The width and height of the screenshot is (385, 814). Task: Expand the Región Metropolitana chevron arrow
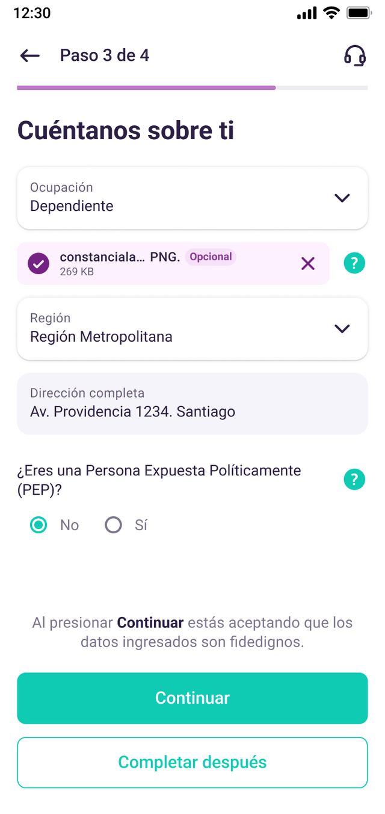coord(342,329)
